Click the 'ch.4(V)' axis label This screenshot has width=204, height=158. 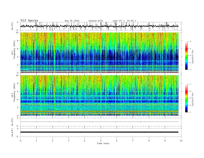coord(12,132)
